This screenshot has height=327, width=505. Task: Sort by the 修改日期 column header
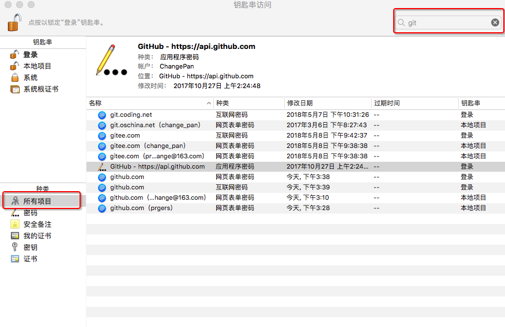pos(328,103)
